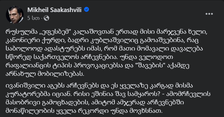Click the final word 'მოვხსნათ'

[146, 111]
